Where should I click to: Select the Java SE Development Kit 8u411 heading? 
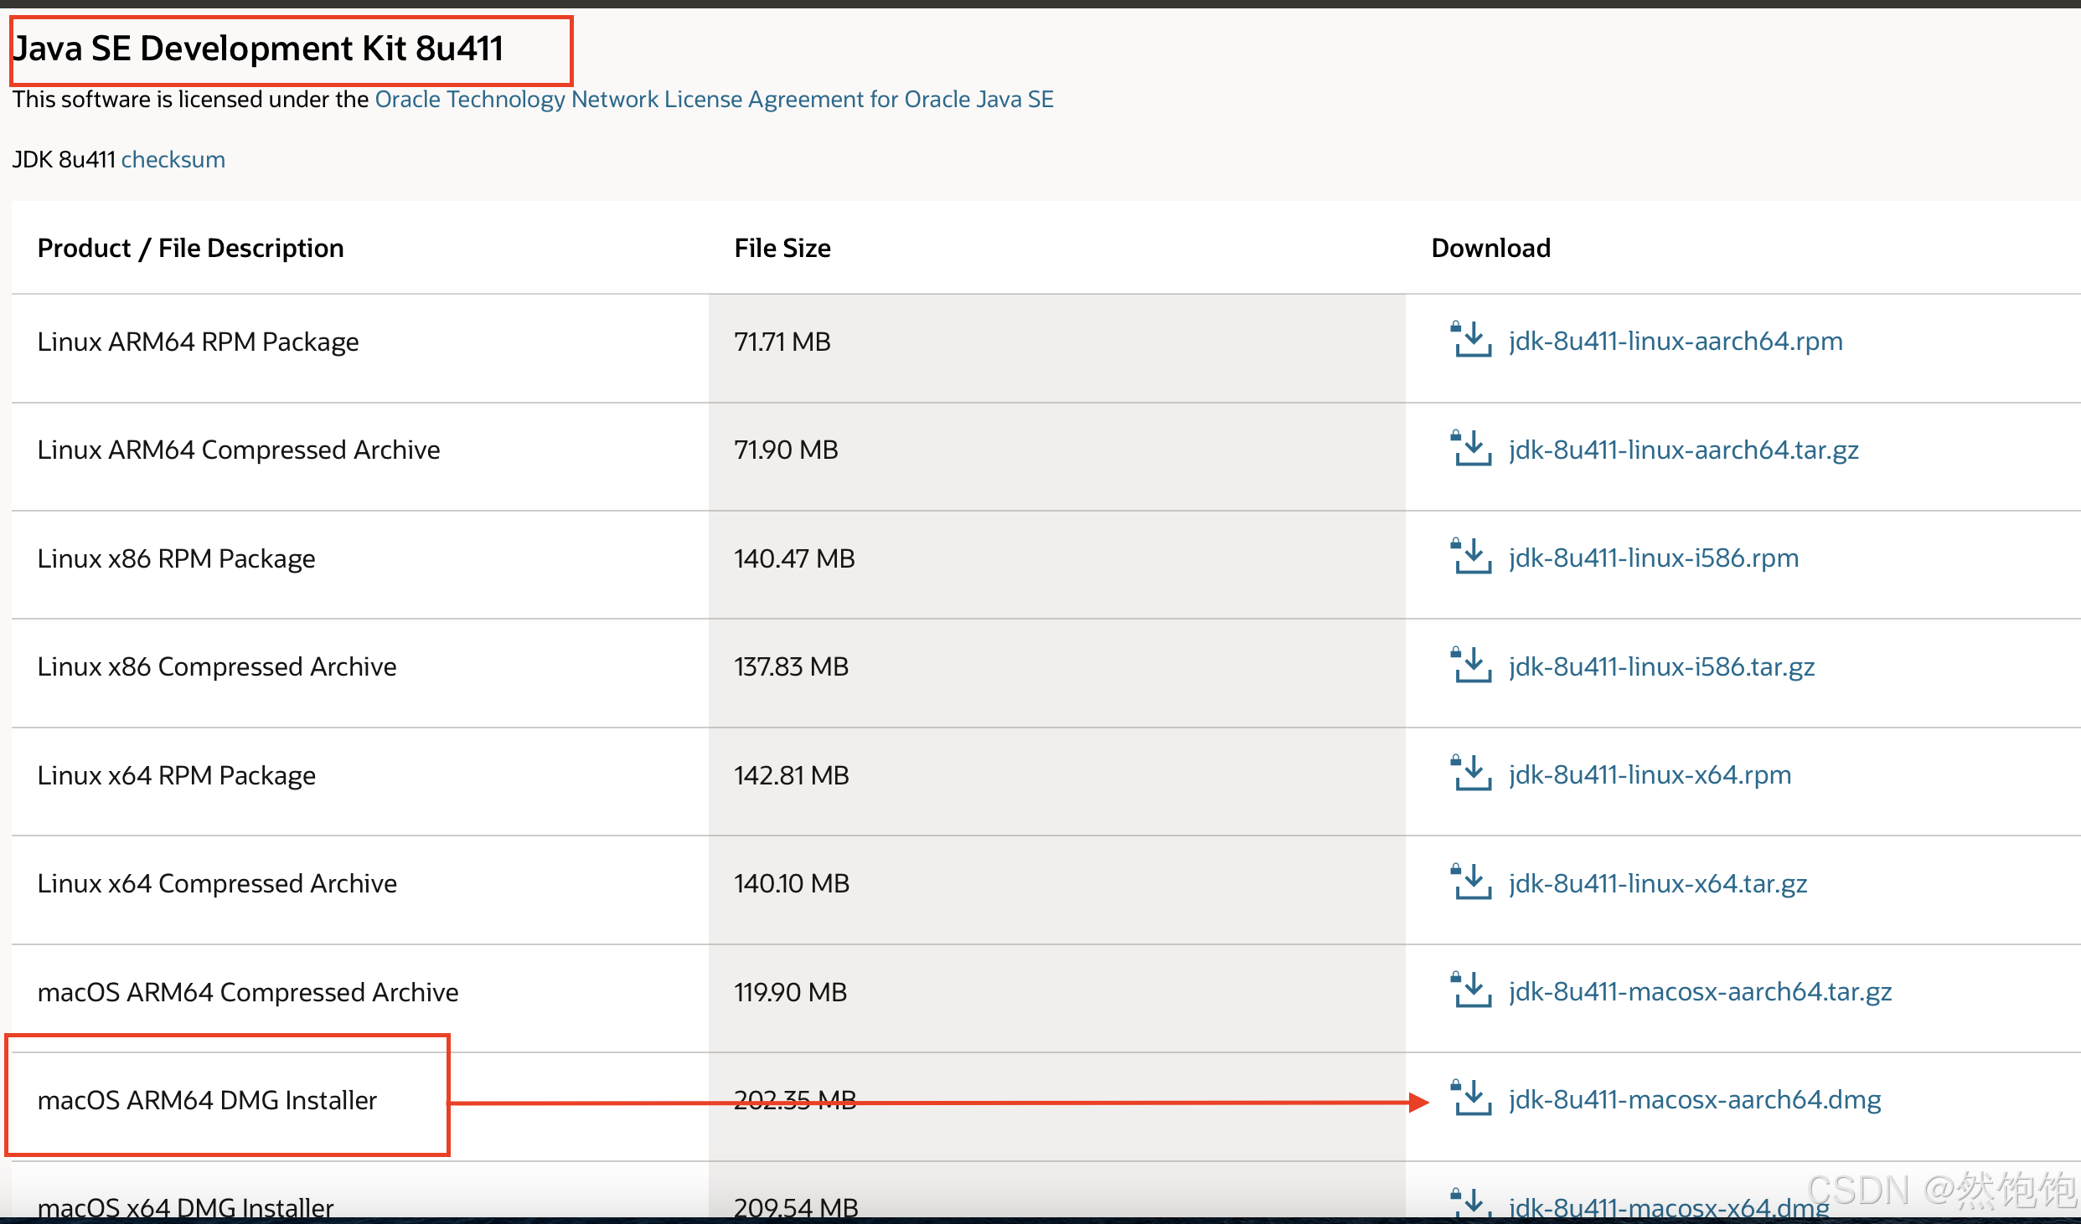pos(258,49)
